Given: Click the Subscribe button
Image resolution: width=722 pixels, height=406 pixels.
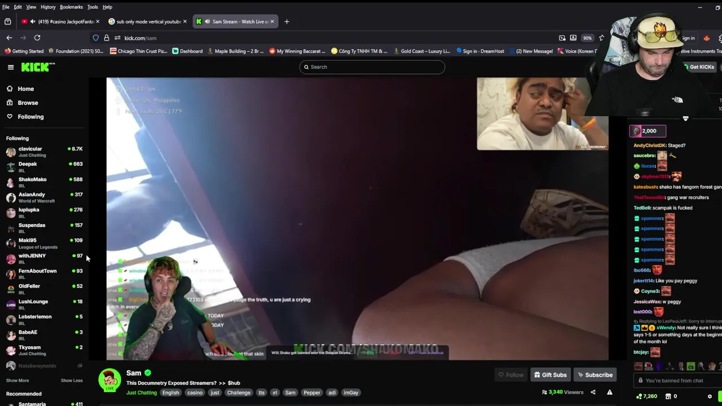Looking at the screenshot, I should [x=595, y=375].
